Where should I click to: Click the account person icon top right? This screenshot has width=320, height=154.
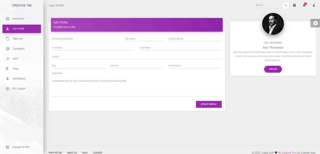click(313, 5)
